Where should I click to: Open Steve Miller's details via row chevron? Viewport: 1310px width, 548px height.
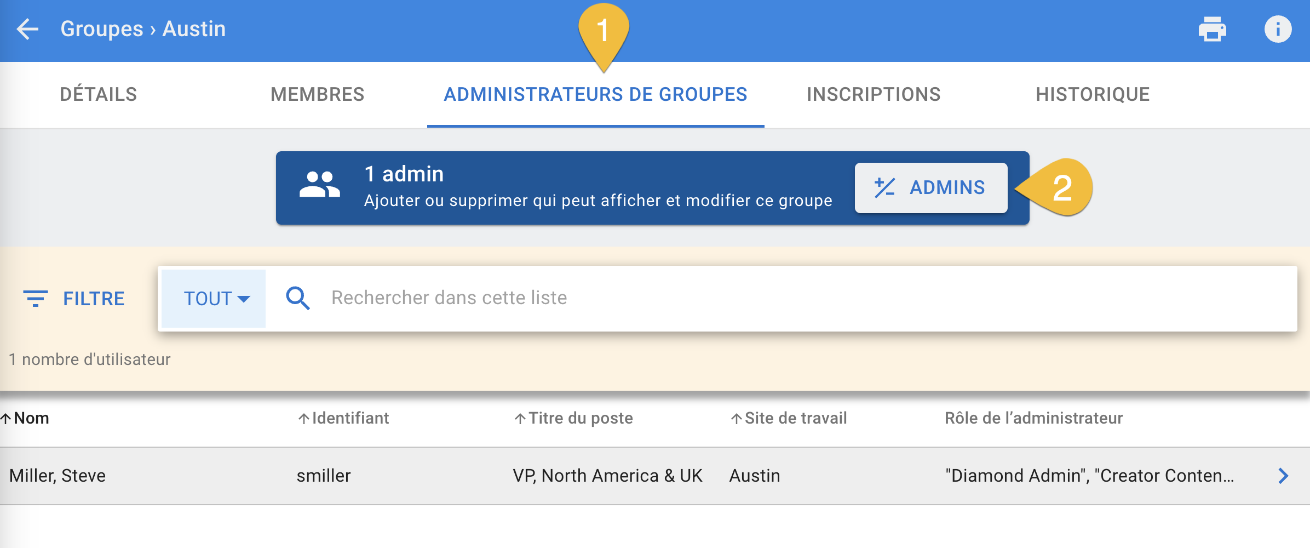(1283, 476)
